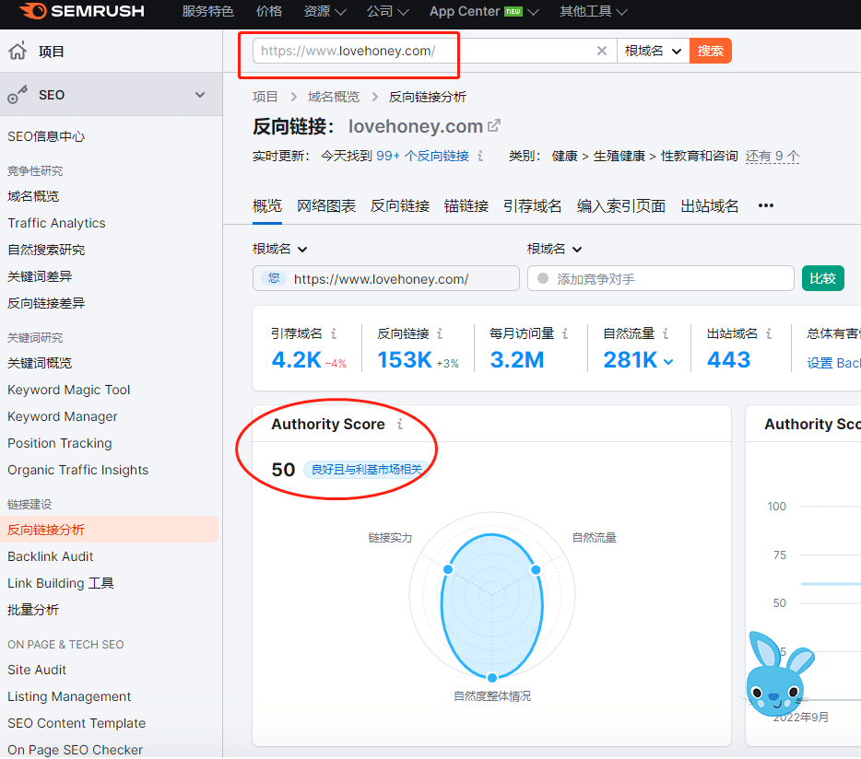Expand the App Center menu
861x759 pixels.
[484, 12]
